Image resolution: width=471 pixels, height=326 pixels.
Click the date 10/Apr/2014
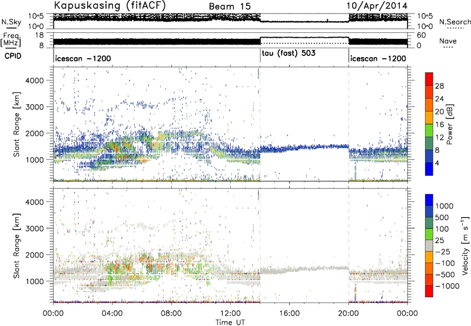pyautogui.click(x=377, y=6)
